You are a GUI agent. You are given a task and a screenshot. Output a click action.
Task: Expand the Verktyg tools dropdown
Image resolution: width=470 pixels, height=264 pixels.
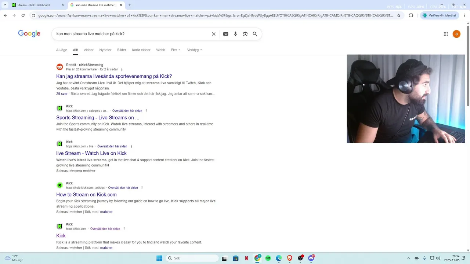(x=195, y=50)
